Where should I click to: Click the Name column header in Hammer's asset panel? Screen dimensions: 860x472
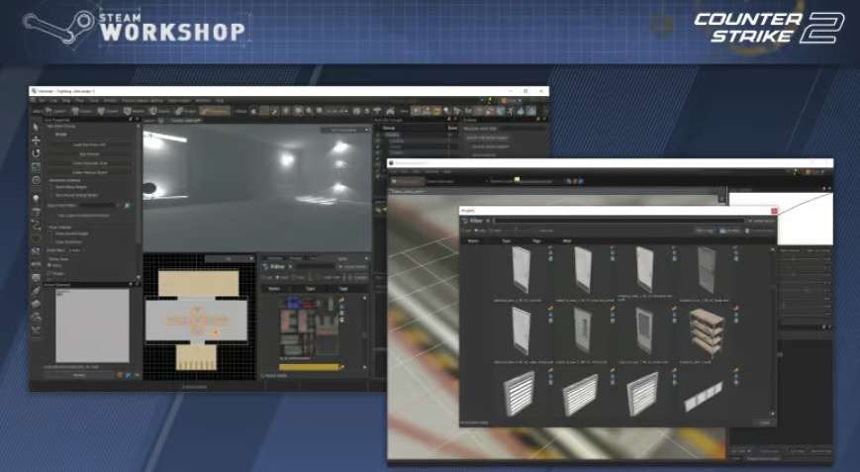pos(274,288)
